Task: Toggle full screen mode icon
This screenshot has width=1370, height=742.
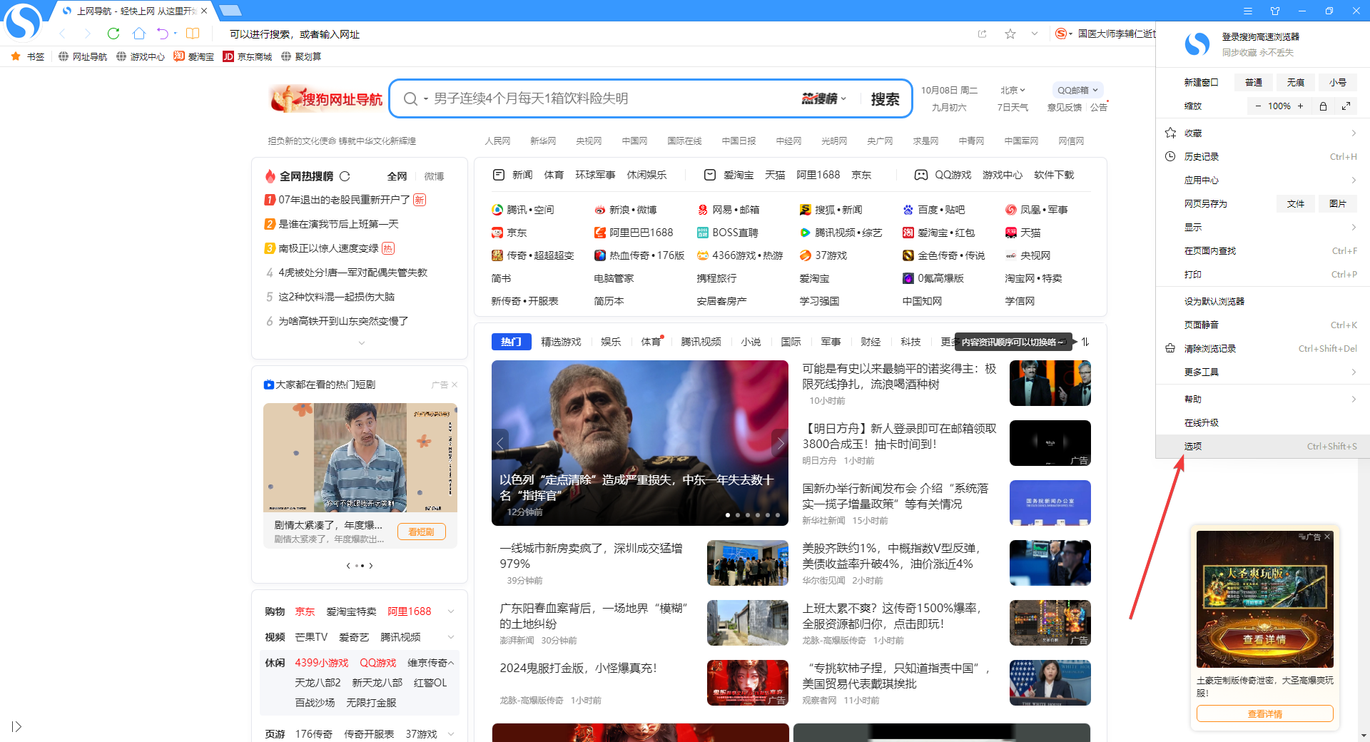Action: click(1346, 106)
